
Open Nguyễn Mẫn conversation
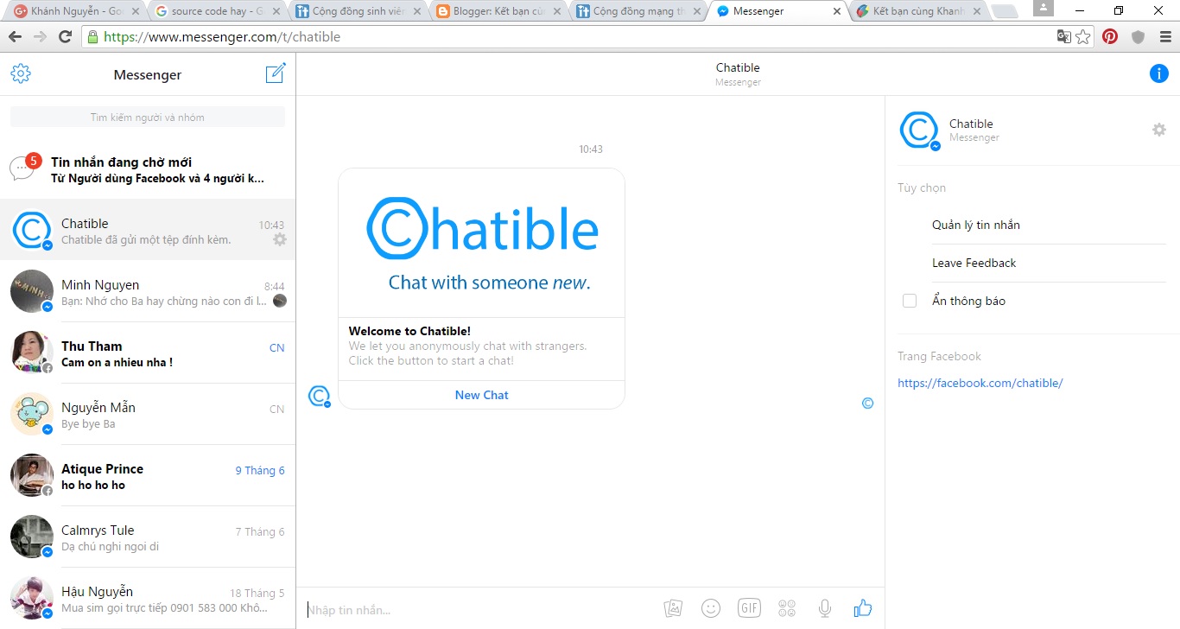coord(148,414)
